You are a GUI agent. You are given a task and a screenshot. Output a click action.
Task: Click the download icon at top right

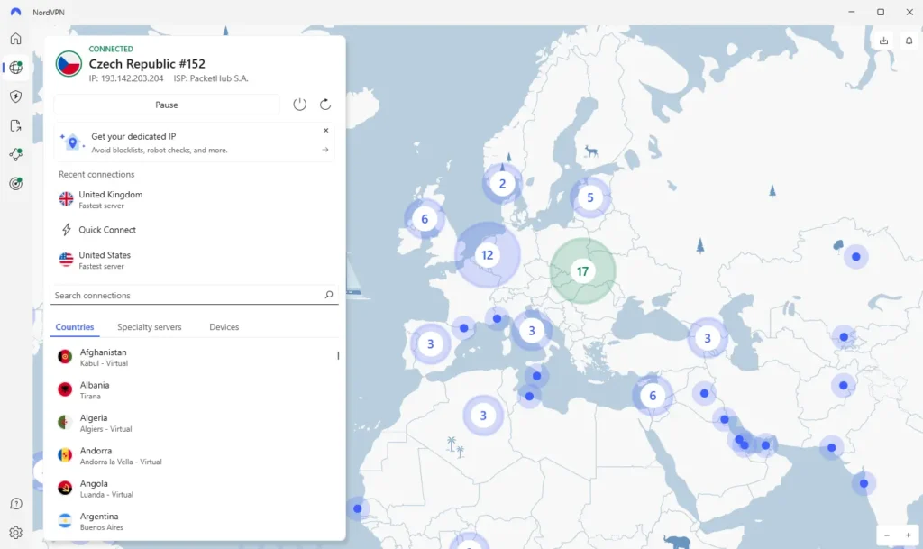click(x=883, y=41)
